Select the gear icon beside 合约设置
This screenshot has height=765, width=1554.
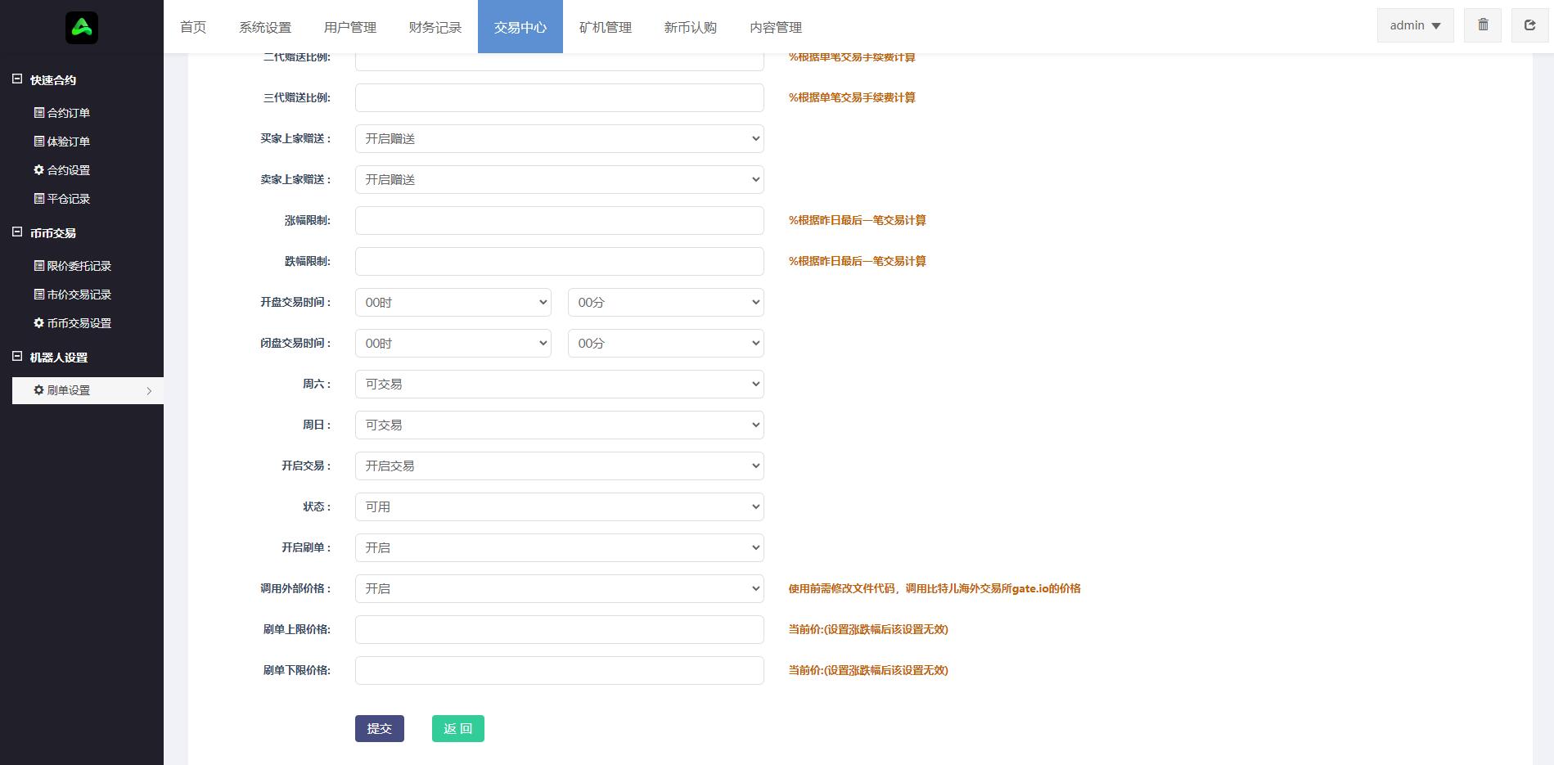38,169
